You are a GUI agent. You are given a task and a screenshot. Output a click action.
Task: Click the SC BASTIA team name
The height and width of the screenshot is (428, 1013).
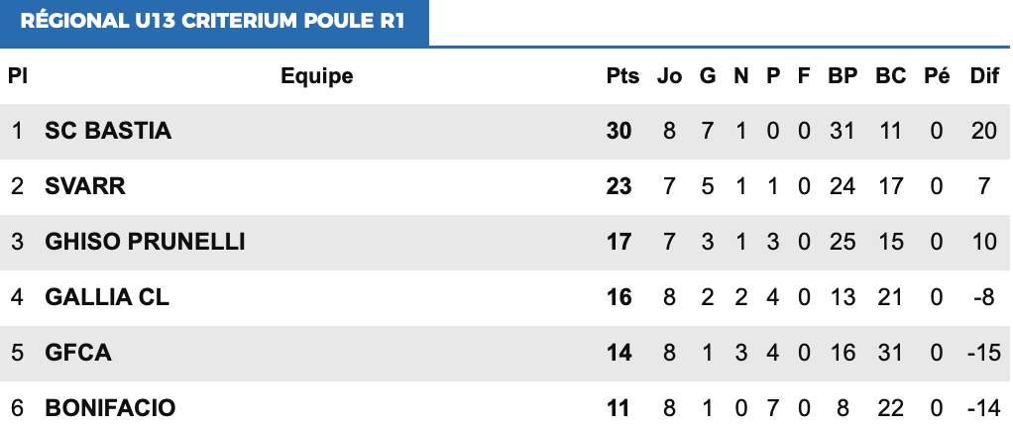(108, 131)
